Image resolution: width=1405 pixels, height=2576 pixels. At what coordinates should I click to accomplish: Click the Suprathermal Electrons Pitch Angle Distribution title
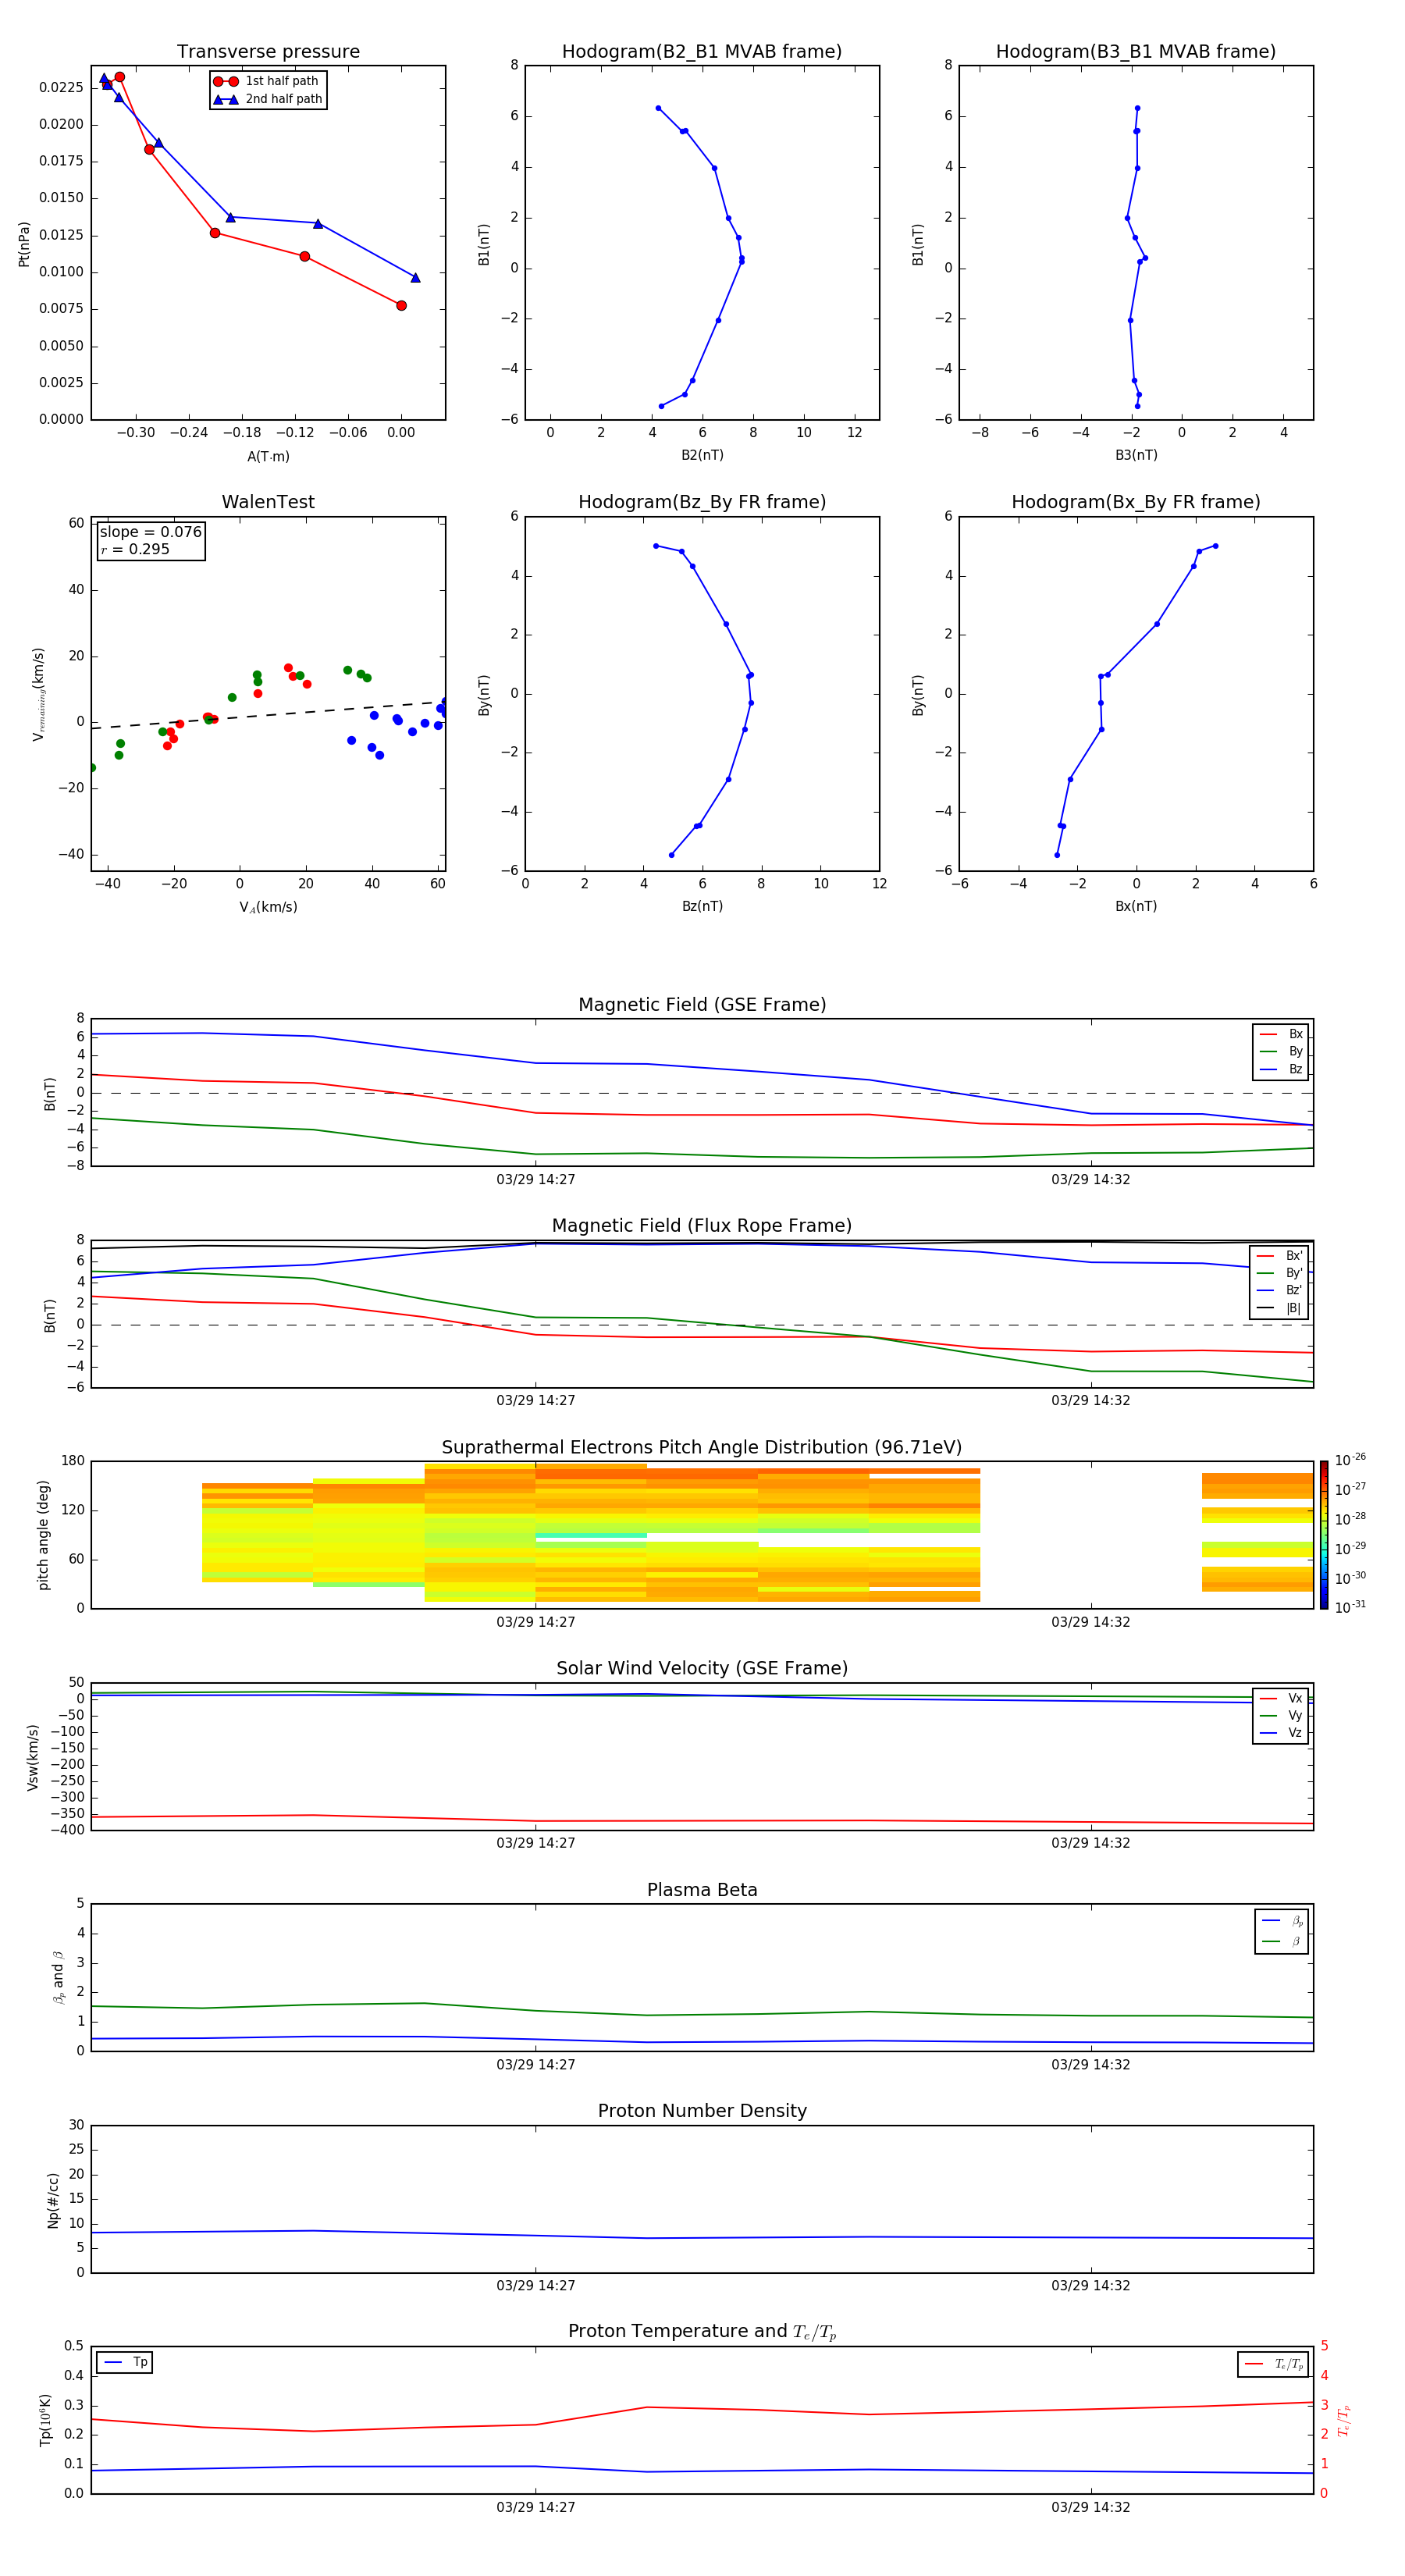pos(702,1448)
